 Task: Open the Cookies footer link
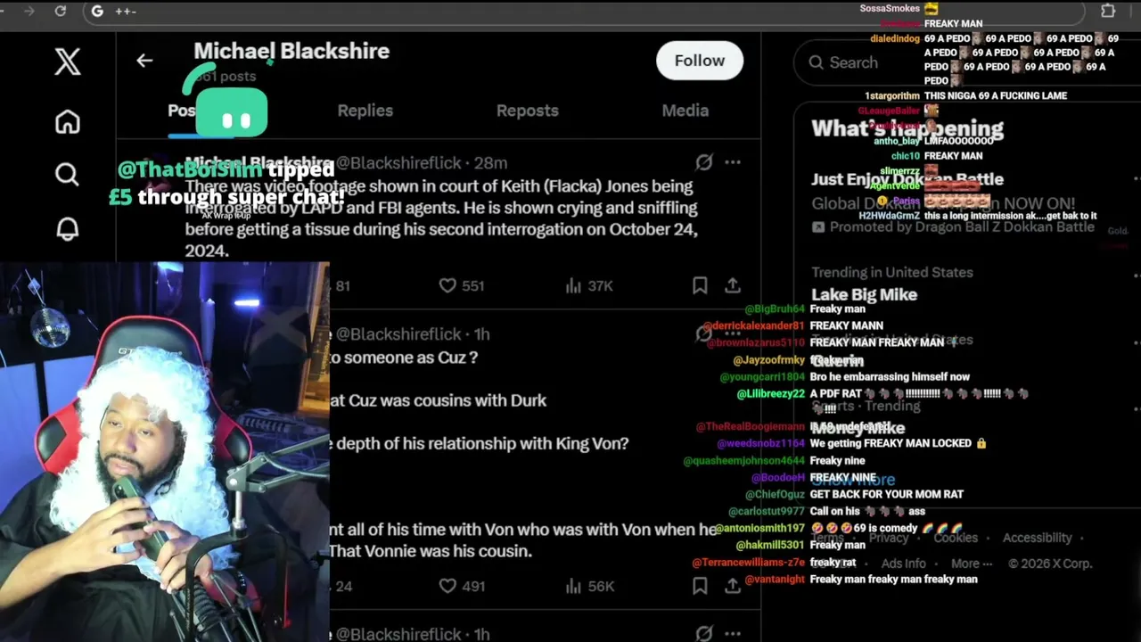pyautogui.click(x=956, y=538)
